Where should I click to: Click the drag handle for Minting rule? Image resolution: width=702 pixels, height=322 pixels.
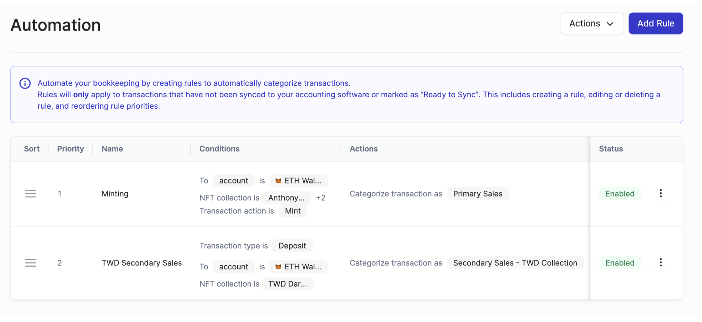(30, 194)
